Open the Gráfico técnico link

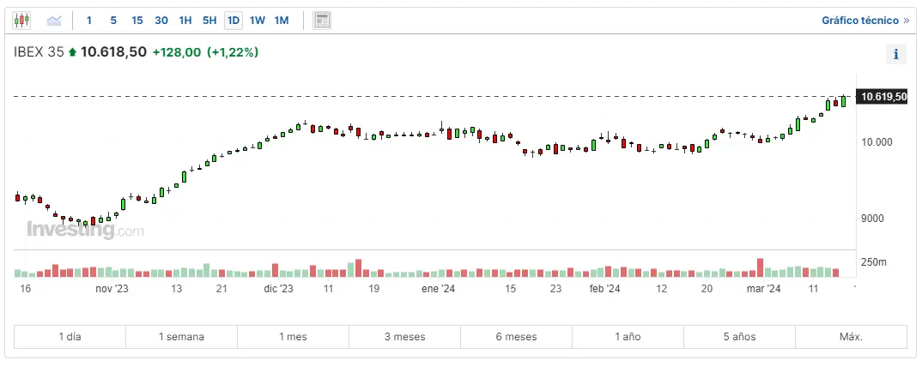[x=864, y=20]
